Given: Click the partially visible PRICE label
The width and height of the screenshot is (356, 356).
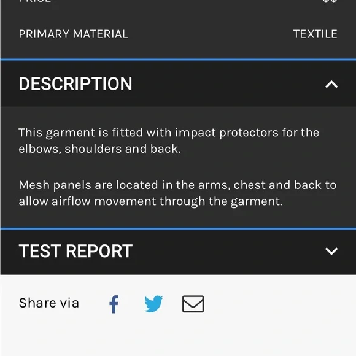Looking at the screenshot, I should [35, 1].
